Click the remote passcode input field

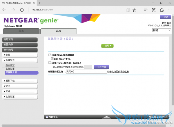(88, 67)
